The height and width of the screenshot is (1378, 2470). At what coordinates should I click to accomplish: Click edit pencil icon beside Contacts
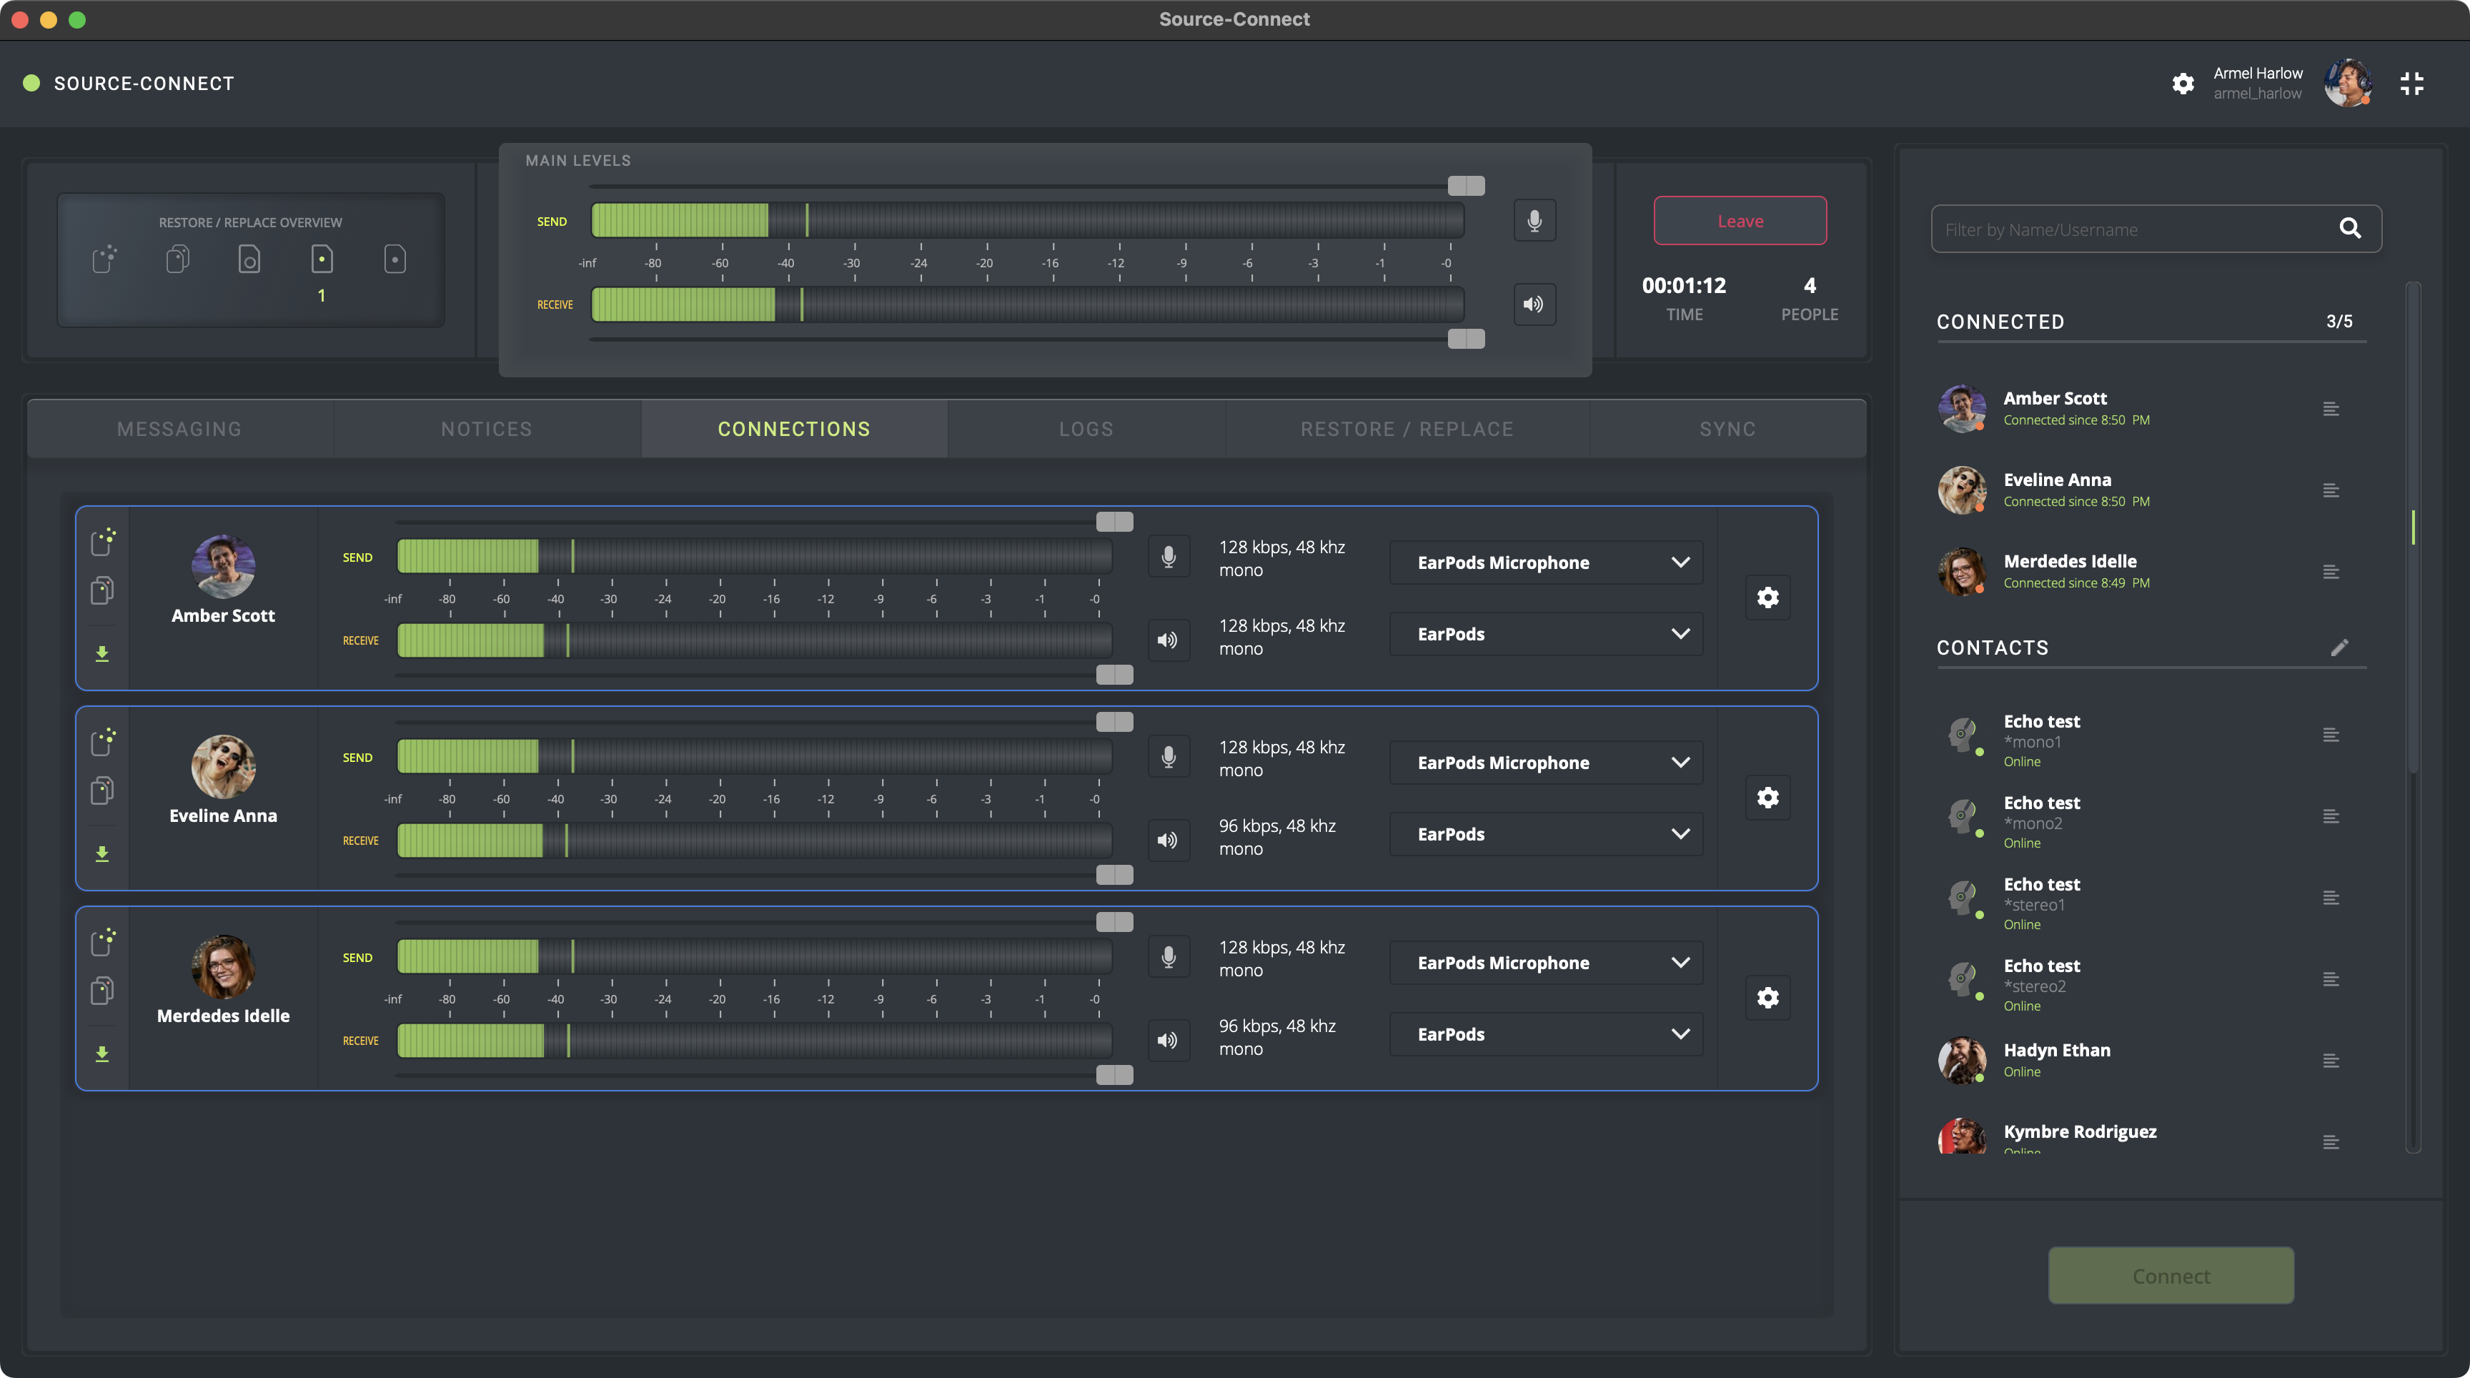pyautogui.click(x=2340, y=648)
